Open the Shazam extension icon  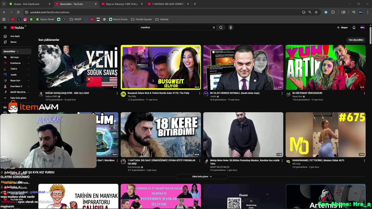click(x=326, y=12)
